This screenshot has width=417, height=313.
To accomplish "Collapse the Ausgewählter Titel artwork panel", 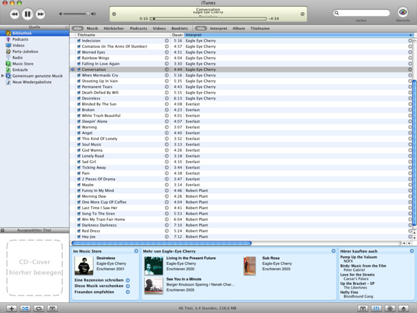I will [x=2, y=230].
